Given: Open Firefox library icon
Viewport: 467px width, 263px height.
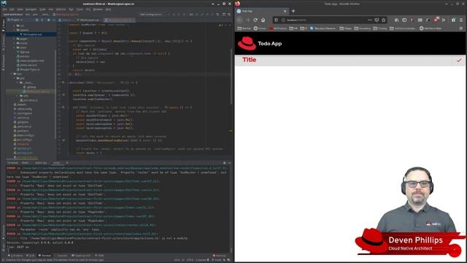Looking at the screenshot, I should point(396,20).
